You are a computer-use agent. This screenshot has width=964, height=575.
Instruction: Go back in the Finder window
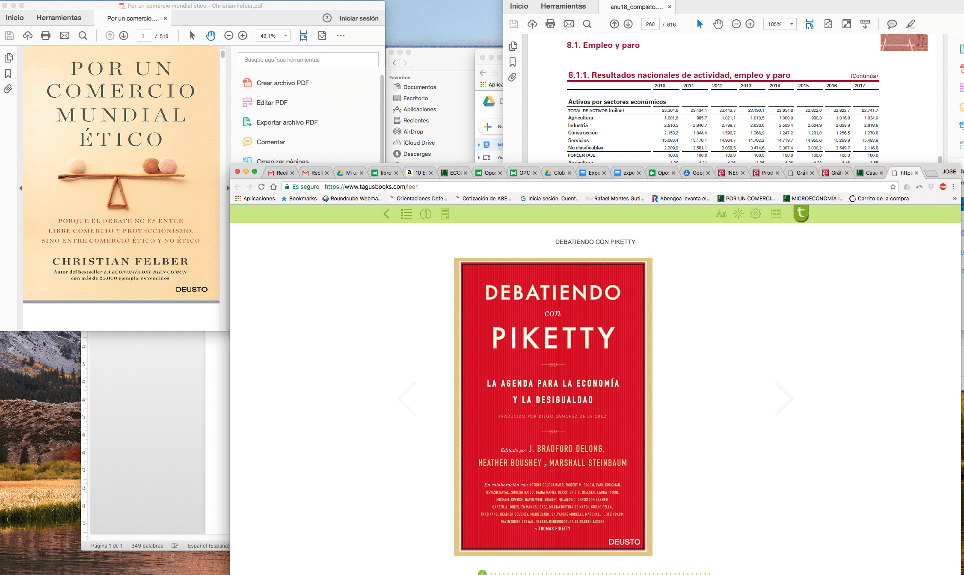point(394,63)
